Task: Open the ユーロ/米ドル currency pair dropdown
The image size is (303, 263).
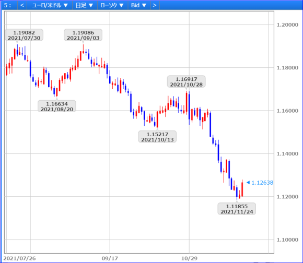Action: pyautogui.click(x=50, y=5)
